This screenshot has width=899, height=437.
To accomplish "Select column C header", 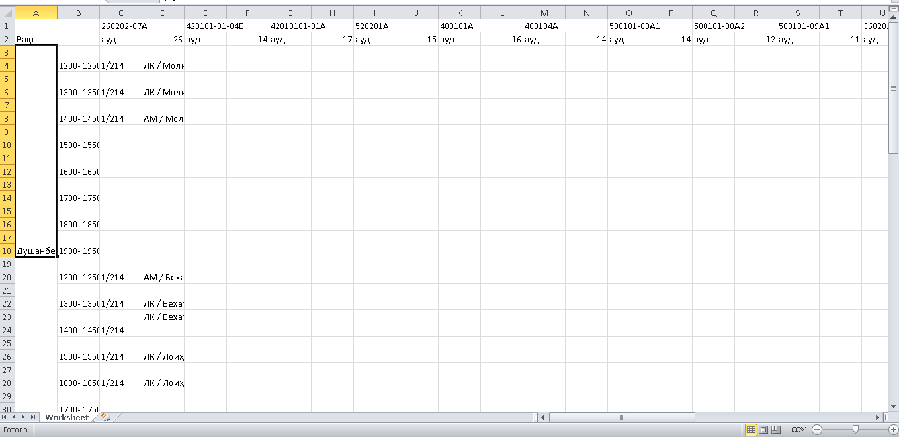I will pos(120,13).
